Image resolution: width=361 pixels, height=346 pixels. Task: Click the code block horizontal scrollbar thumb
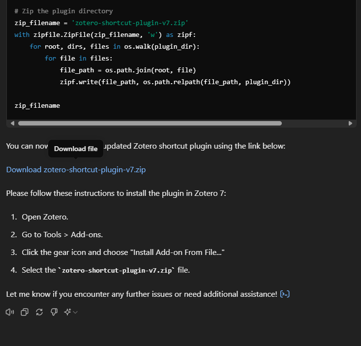click(150, 124)
